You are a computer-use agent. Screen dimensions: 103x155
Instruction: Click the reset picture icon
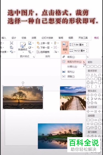point(12,52)
